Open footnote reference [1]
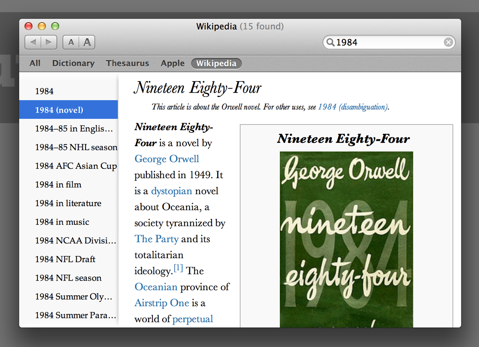 pyautogui.click(x=178, y=268)
